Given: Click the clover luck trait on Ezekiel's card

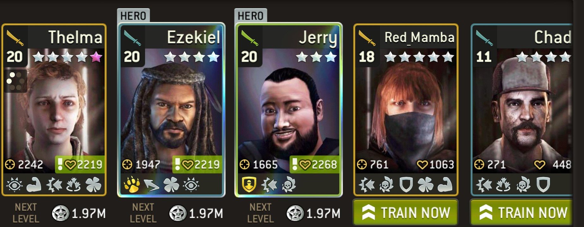Looking at the screenshot, I should (171, 185).
